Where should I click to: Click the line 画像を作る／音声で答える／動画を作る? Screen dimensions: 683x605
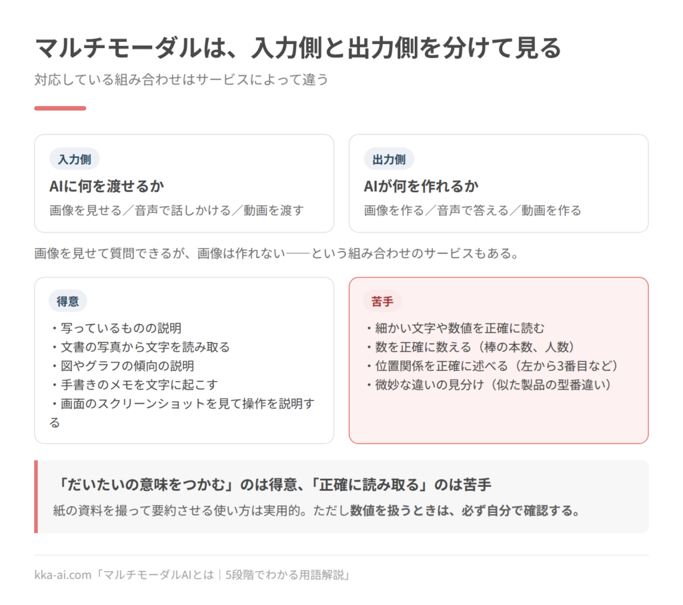click(x=473, y=210)
